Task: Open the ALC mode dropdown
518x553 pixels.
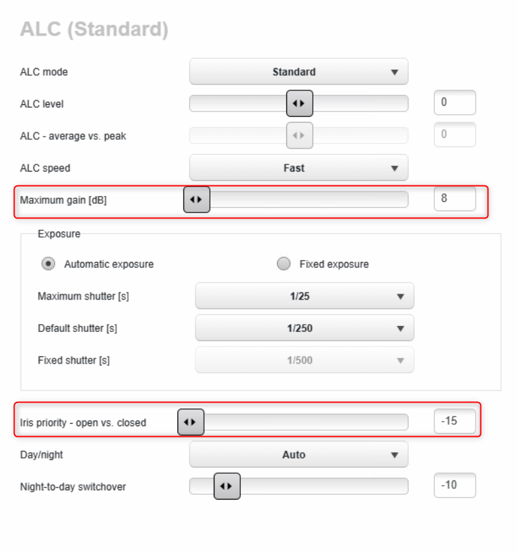Action: pyautogui.click(x=298, y=72)
